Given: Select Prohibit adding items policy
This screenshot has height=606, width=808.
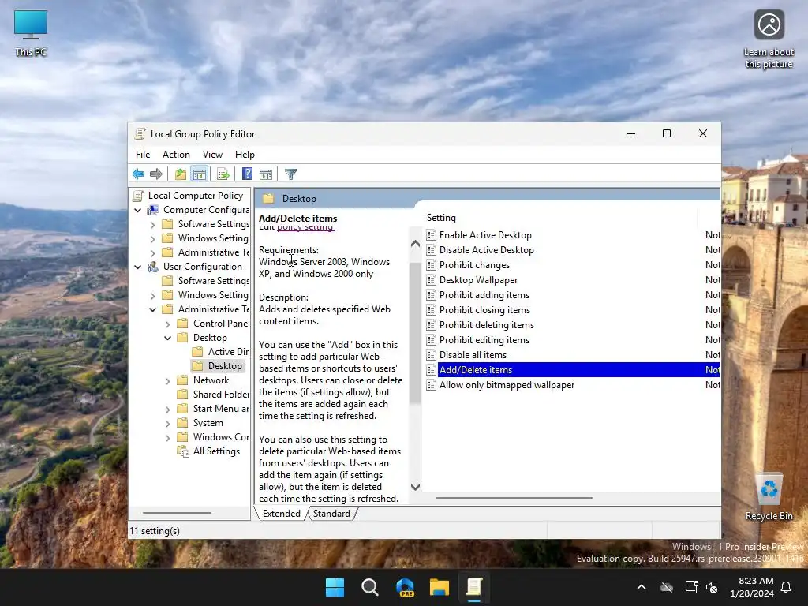Looking at the screenshot, I should 484,295.
